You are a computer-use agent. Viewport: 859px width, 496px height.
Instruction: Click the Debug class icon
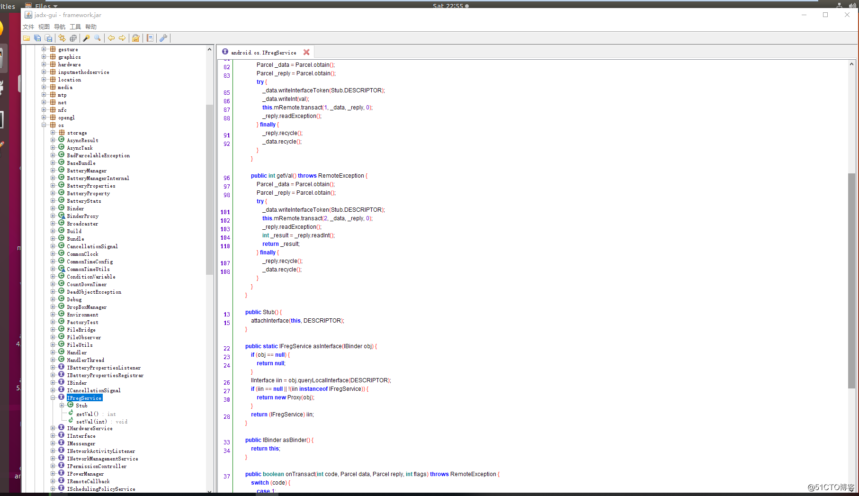[62, 299]
